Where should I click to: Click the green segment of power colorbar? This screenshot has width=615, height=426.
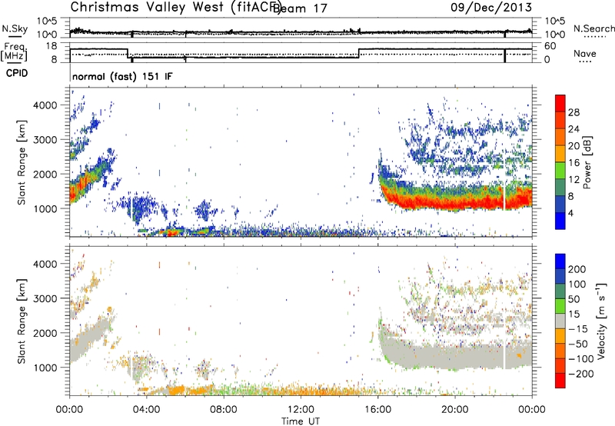(x=560, y=171)
